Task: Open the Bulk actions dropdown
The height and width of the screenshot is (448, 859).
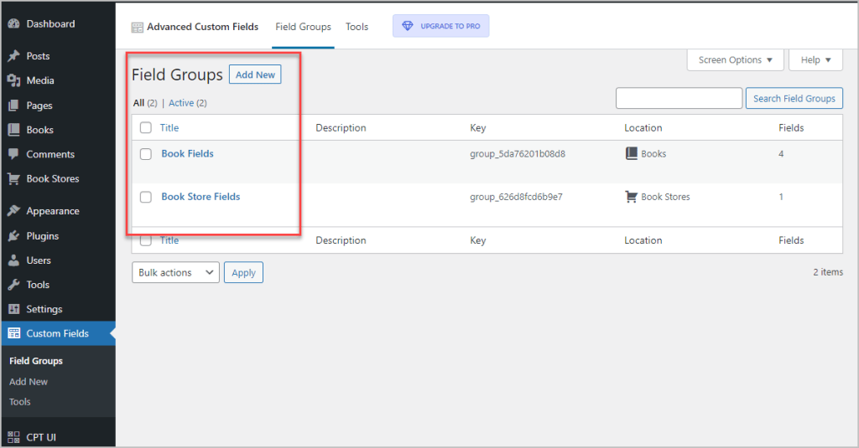Action: (175, 272)
